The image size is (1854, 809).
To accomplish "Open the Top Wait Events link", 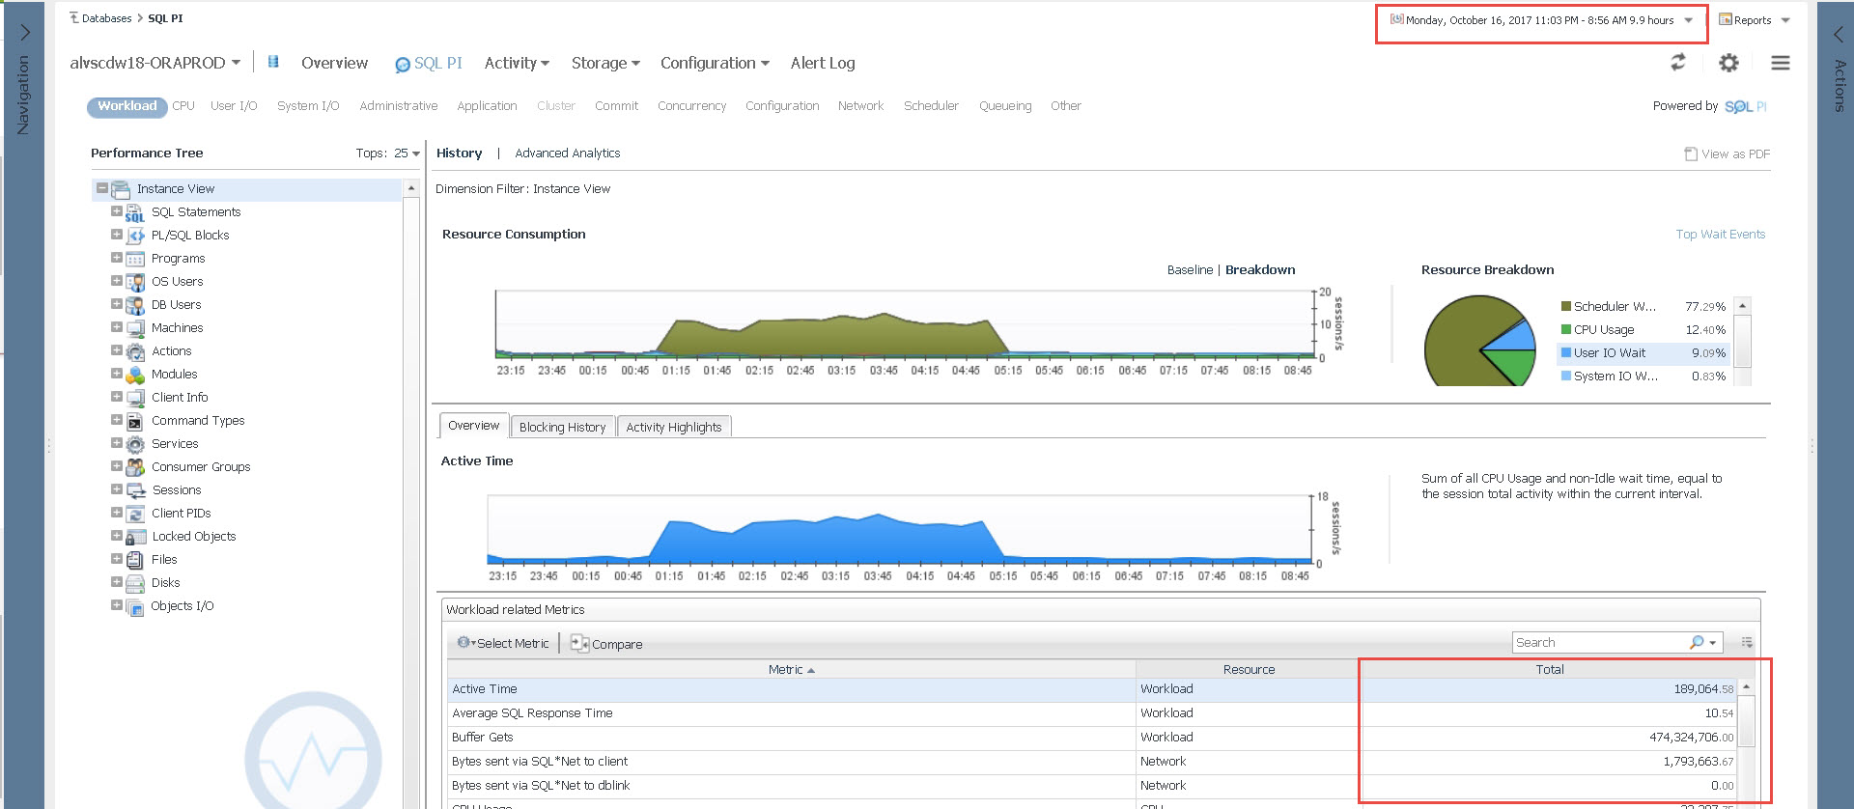I will pyautogui.click(x=1720, y=235).
